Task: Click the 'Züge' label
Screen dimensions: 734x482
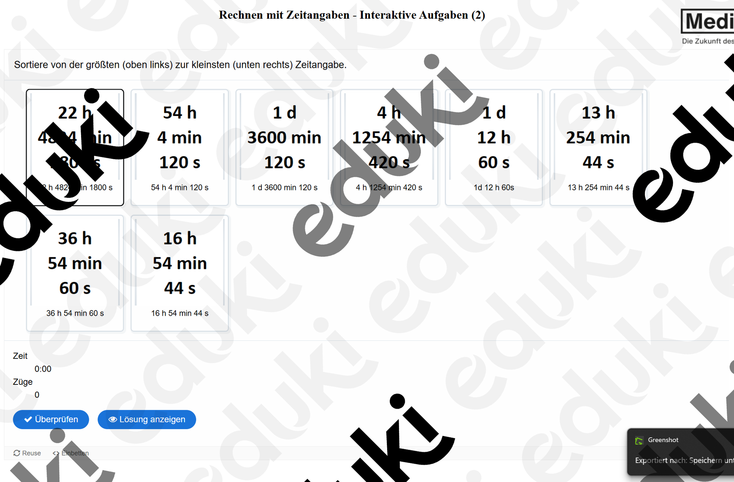Action: click(x=23, y=382)
